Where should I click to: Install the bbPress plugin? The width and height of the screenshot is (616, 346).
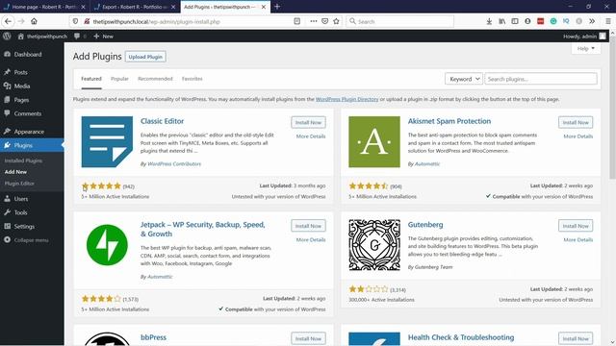308,338
